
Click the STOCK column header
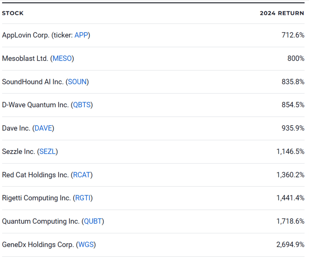(x=13, y=13)
